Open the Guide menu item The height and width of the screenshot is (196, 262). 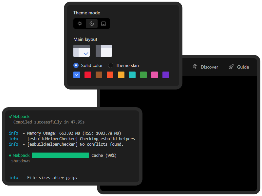(x=243, y=67)
